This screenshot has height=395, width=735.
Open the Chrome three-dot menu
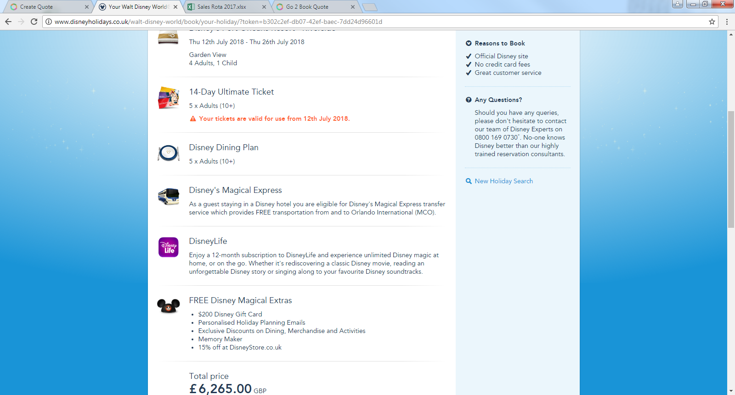pos(727,22)
